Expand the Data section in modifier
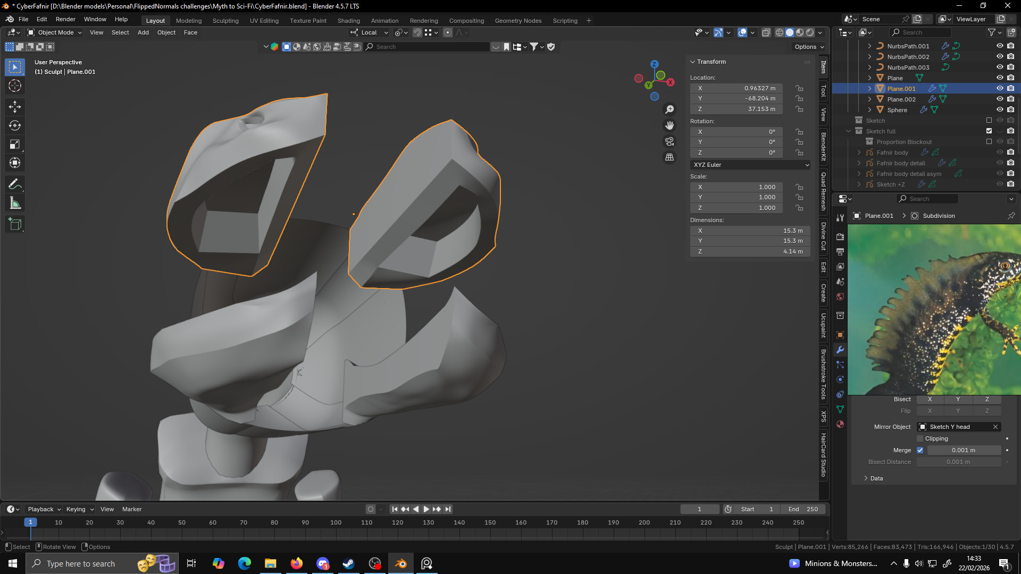The width and height of the screenshot is (1021, 574). pyautogui.click(x=876, y=478)
